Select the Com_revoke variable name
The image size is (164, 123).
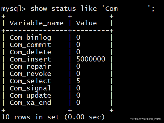point(30,74)
